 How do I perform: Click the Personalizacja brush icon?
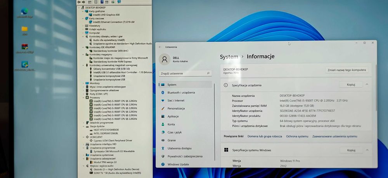pos(163,108)
